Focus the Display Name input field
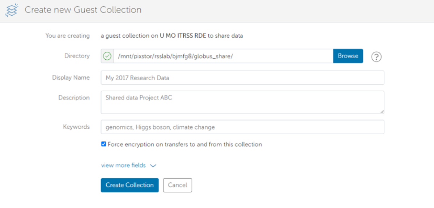The width and height of the screenshot is (434, 208). pyautogui.click(x=242, y=78)
